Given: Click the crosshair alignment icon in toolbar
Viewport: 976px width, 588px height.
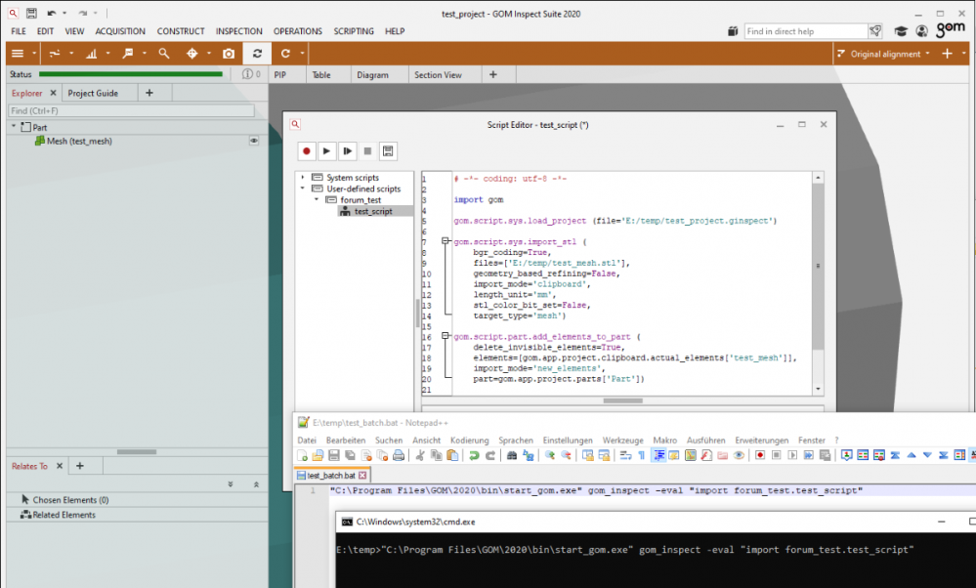Looking at the screenshot, I should tap(191, 54).
